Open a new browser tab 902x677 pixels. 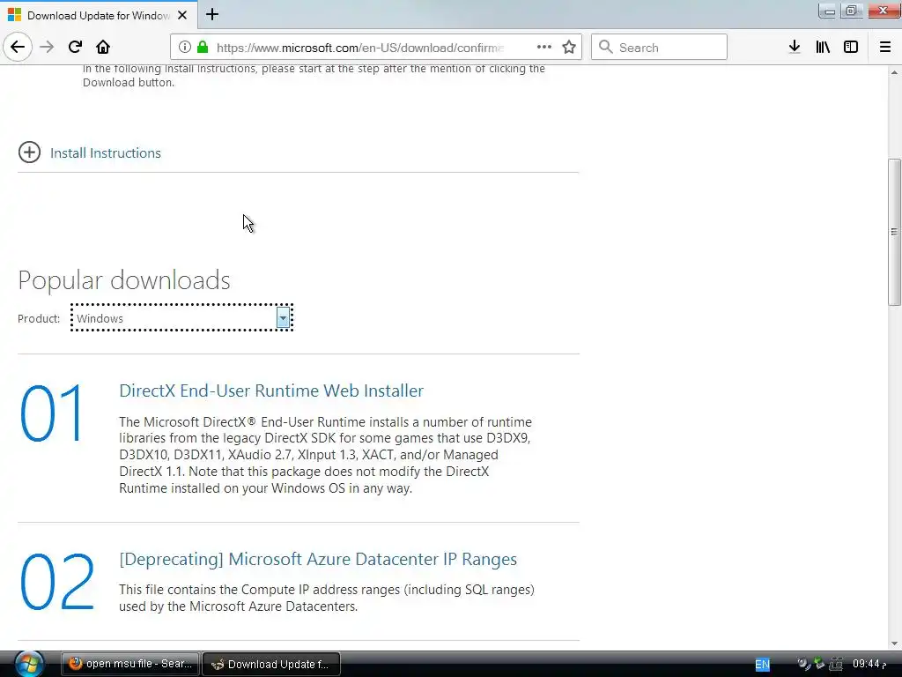212,14
